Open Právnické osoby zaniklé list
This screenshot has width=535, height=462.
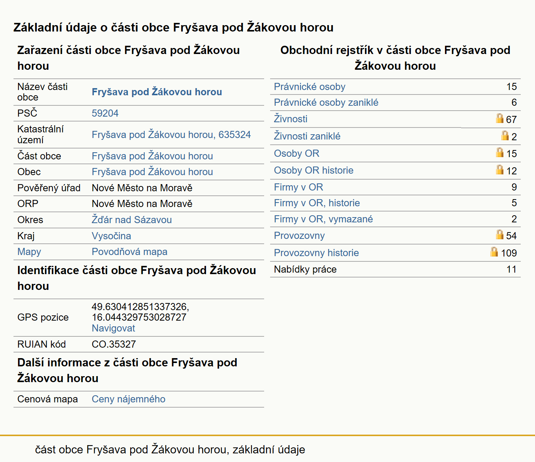click(326, 102)
